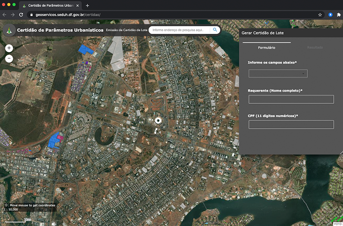Viewport: 343px width, 226px height.
Task: Switch to the Resultado tab
Action: point(315,48)
